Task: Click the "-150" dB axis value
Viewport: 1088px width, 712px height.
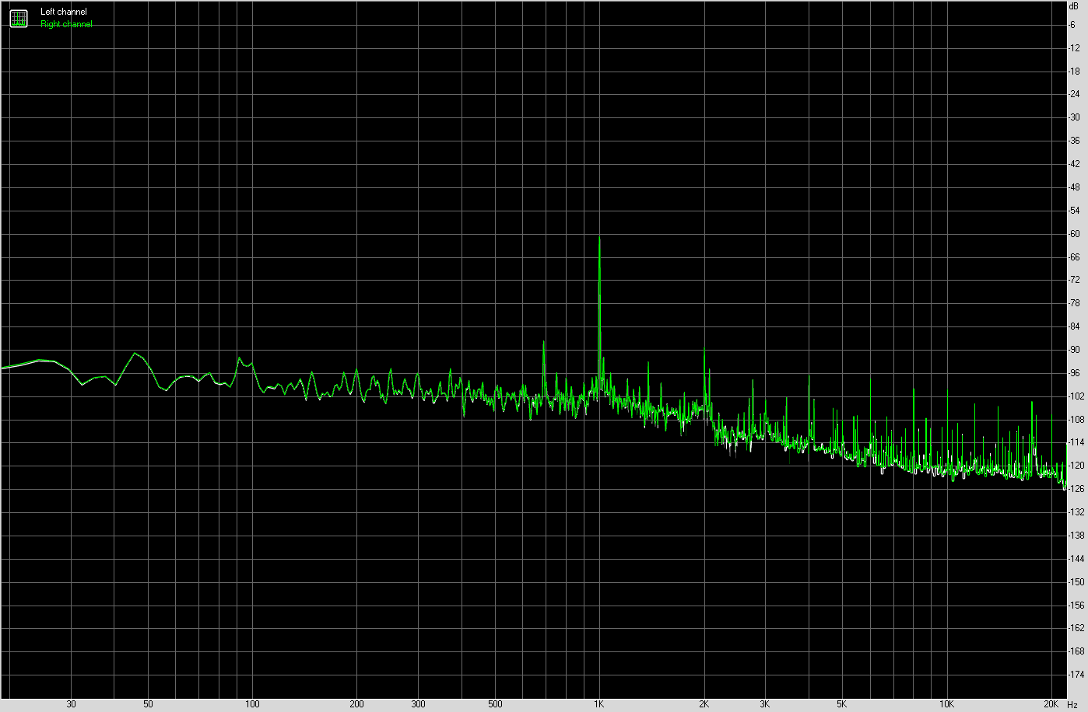Action: 1076,581
